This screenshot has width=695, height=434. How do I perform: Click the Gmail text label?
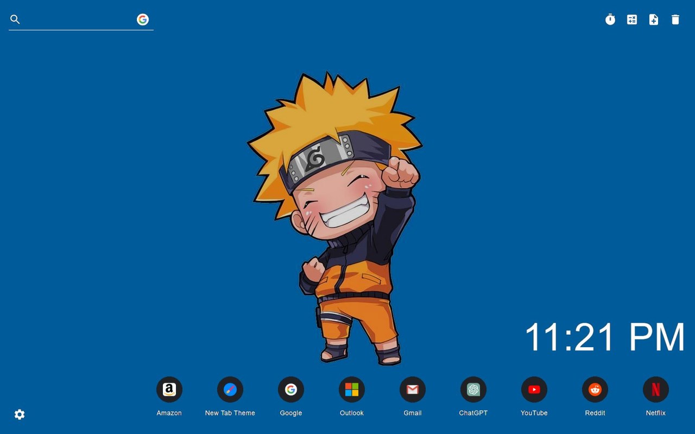(x=413, y=413)
